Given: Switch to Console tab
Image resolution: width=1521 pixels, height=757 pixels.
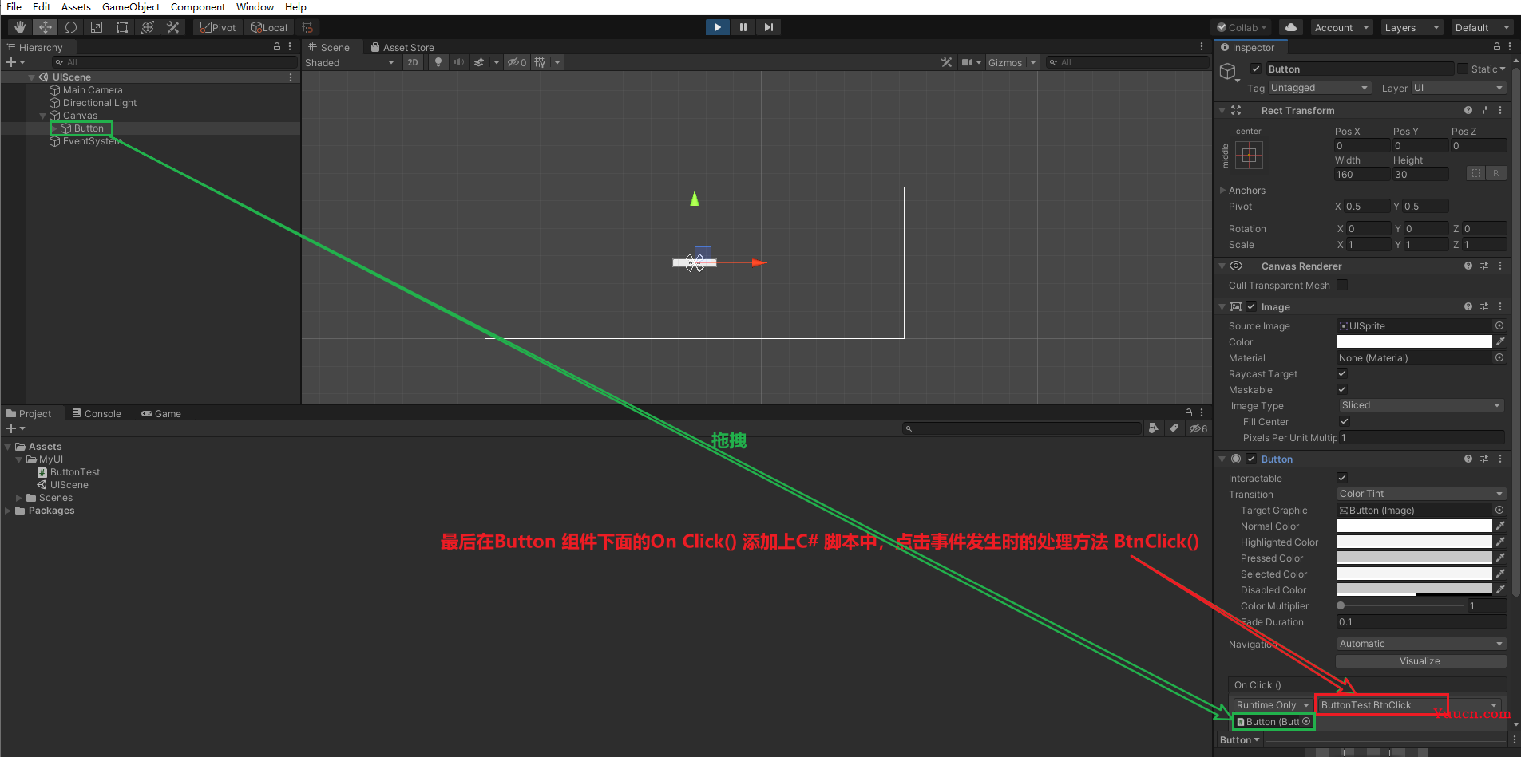Looking at the screenshot, I should point(97,413).
